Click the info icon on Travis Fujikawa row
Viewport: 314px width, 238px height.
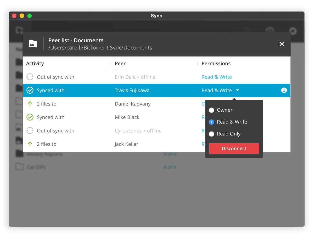click(x=284, y=90)
